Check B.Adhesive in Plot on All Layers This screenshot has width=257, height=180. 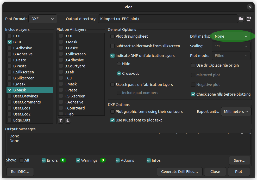61,60
